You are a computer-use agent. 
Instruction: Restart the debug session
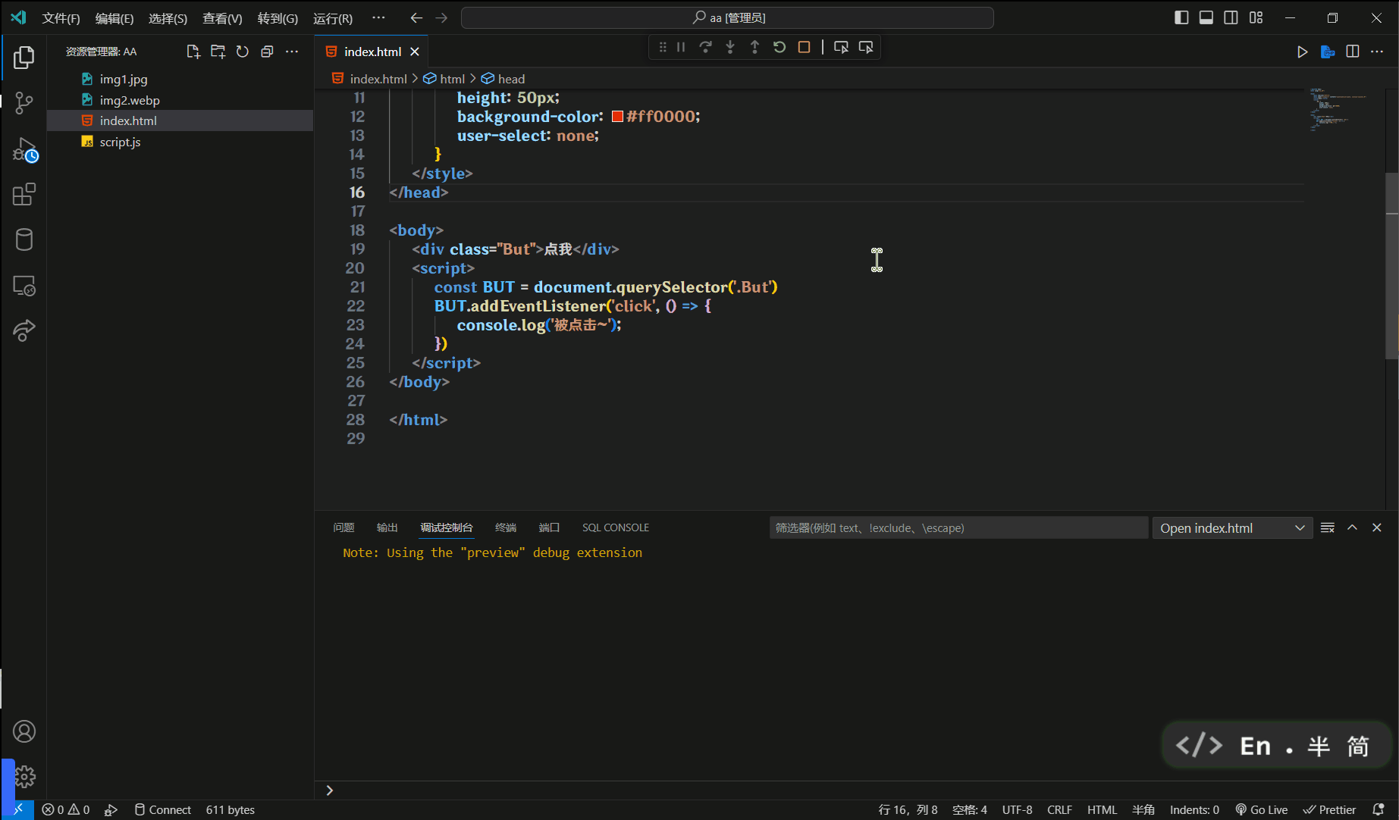click(779, 47)
